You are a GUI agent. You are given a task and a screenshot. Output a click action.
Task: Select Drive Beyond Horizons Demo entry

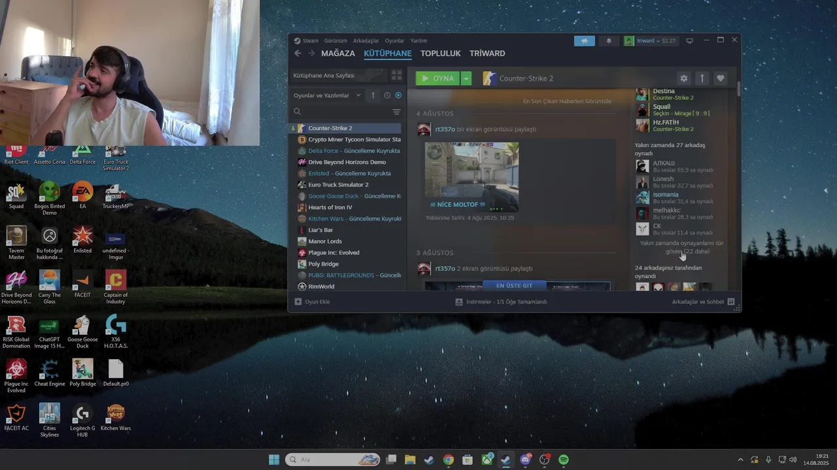coord(347,162)
